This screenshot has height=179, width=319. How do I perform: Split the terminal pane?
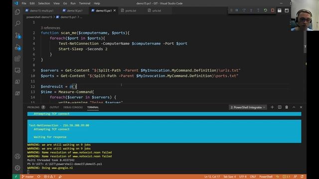(280, 107)
